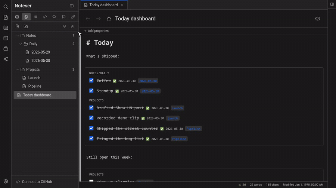Go forward with the right arrow
The width and height of the screenshot is (336, 188).
(x=98, y=19)
